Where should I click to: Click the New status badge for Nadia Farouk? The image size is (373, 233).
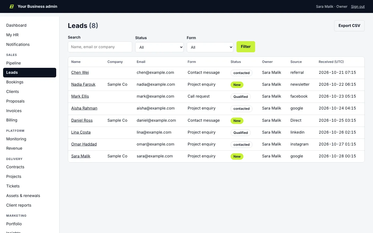(x=237, y=85)
